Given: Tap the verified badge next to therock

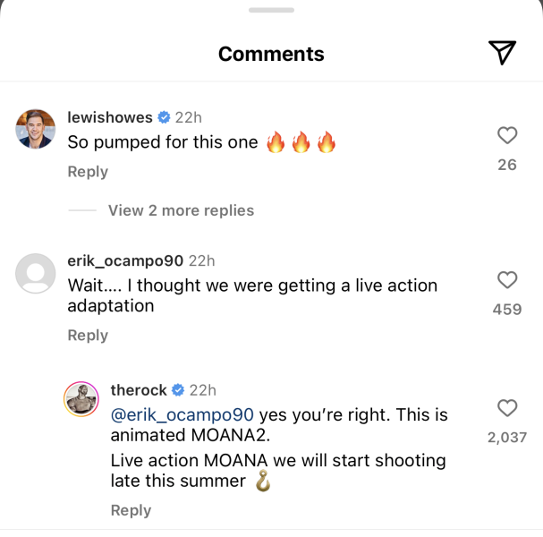Looking at the screenshot, I should [x=178, y=390].
